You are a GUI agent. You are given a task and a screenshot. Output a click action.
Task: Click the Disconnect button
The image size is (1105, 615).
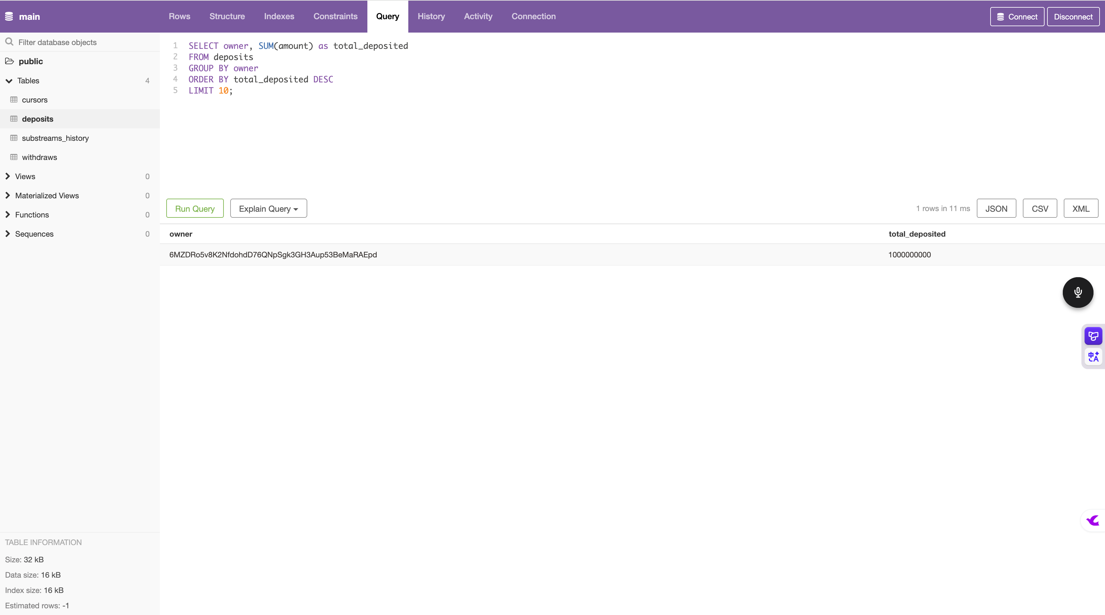1073,17
